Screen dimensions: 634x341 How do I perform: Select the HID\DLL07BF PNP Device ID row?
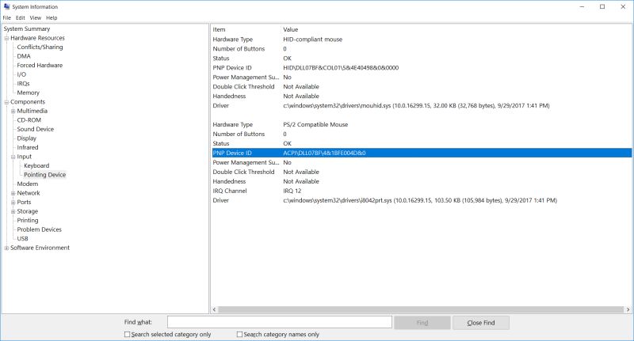422,68
